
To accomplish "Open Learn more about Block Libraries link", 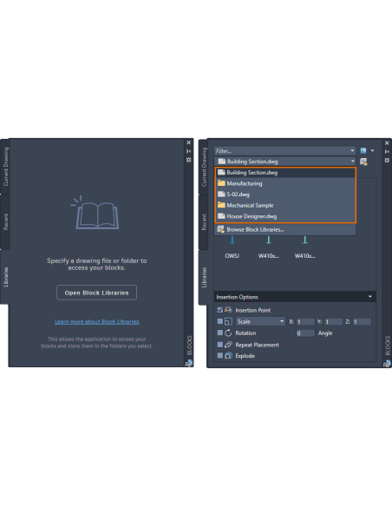I will point(96,322).
